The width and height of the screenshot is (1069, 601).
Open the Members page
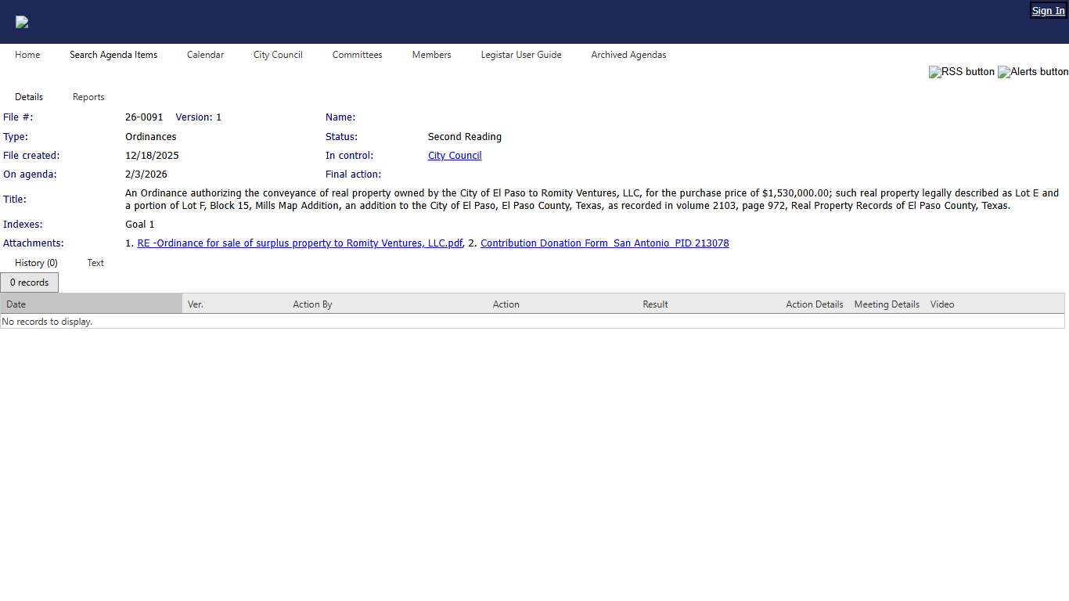tap(431, 55)
